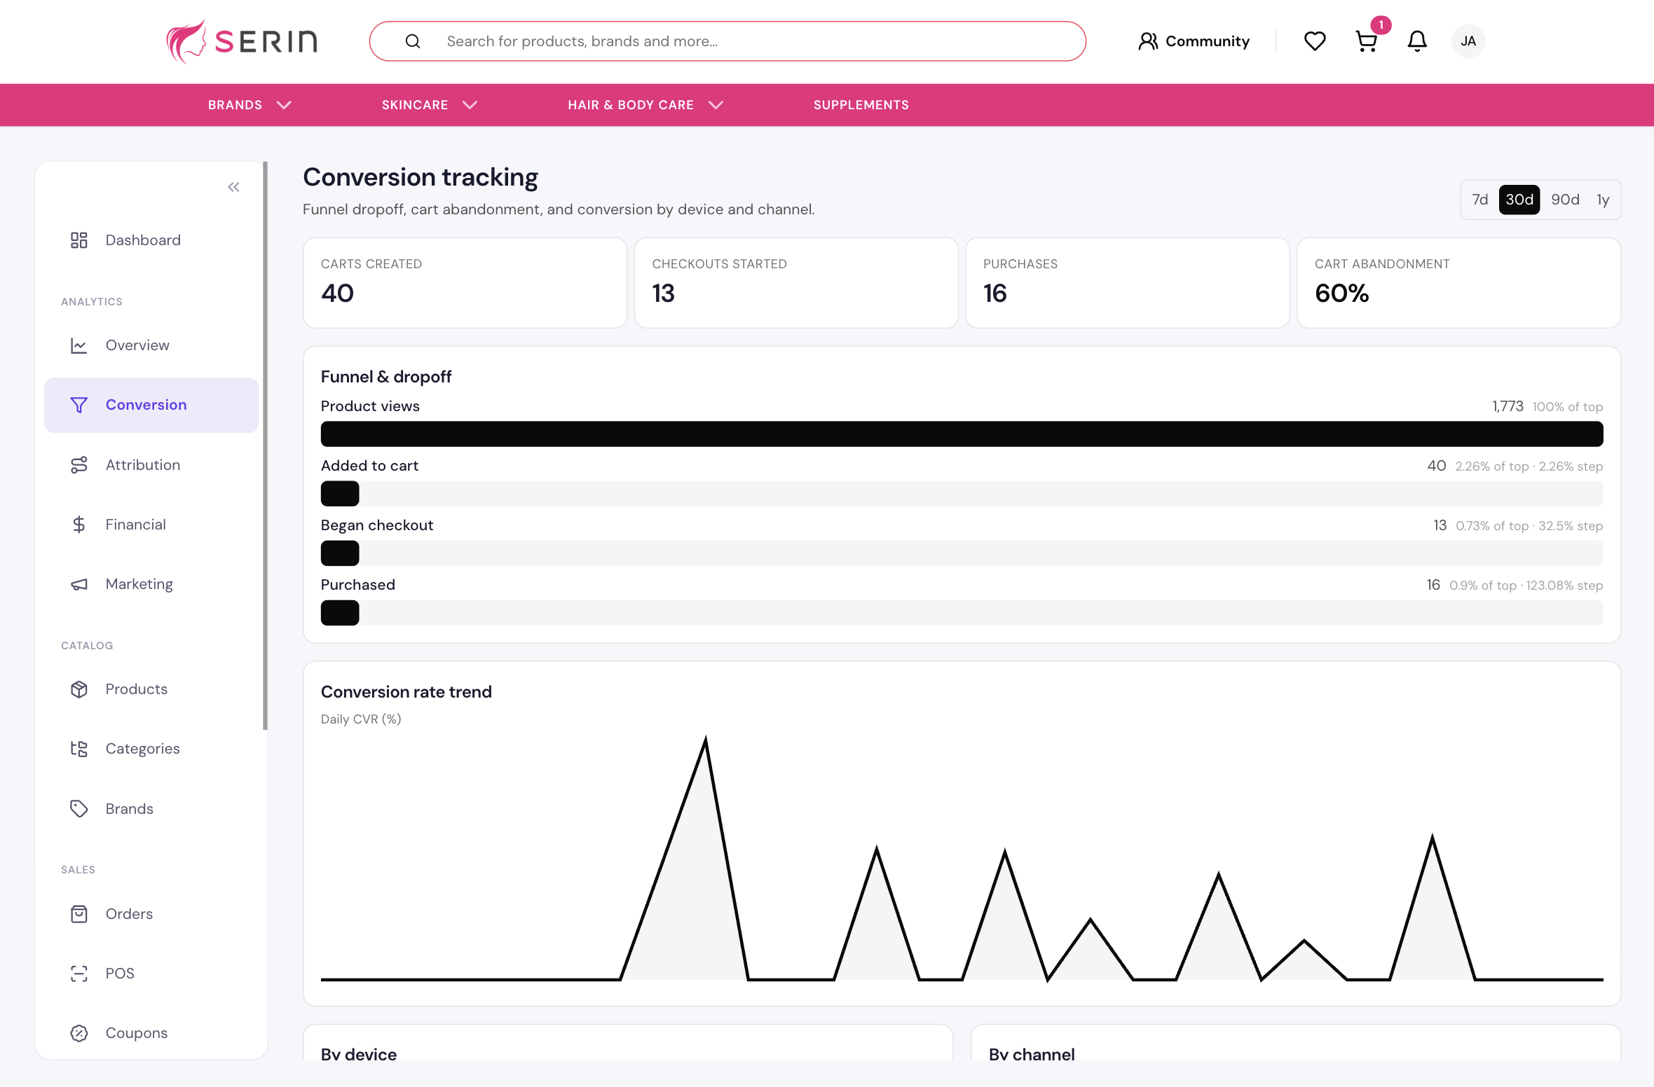Viewport: 1654px width, 1087px height.
Task: Click the Dashboard grid icon
Action: pos(79,240)
